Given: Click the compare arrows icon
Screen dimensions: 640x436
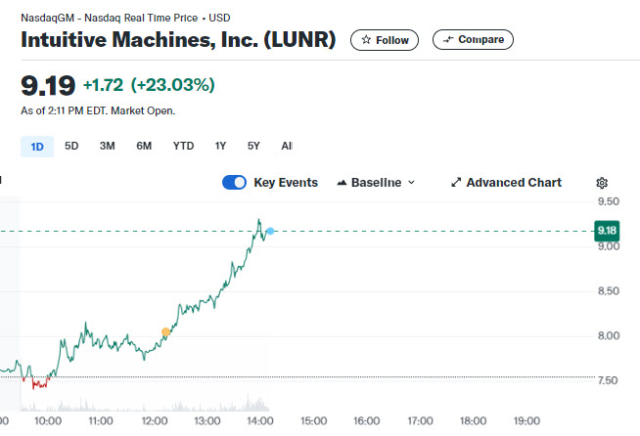Looking at the screenshot, I should click(x=448, y=39).
